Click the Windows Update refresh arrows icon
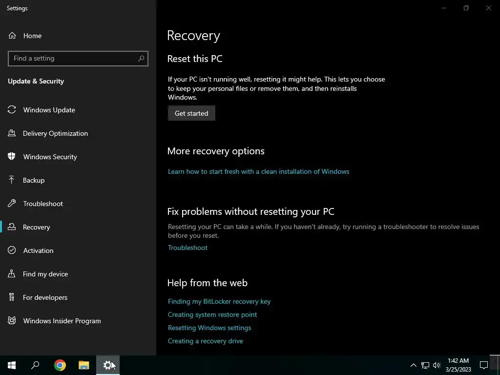 [x=12, y=110]
